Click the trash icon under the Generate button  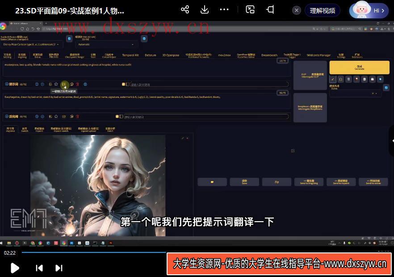click(x=348, y=79)
